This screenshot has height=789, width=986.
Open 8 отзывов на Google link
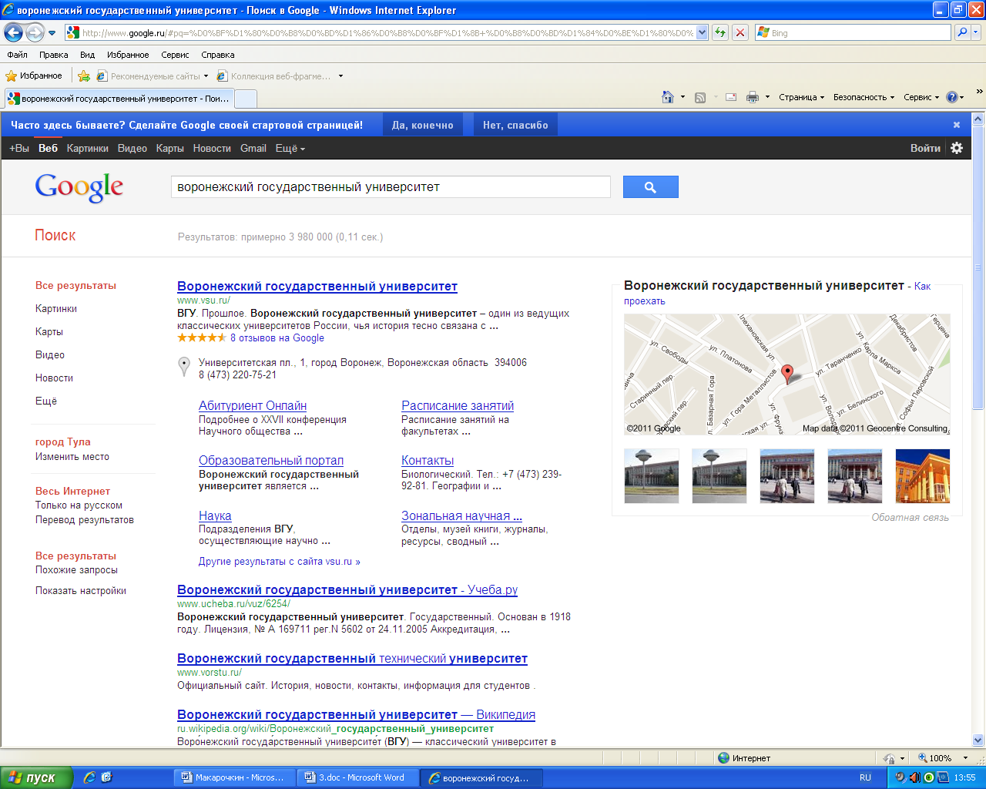pos(277,337)
